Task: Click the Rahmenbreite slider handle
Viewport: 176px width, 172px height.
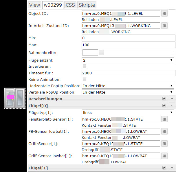Action: click(x=101, y=53)
